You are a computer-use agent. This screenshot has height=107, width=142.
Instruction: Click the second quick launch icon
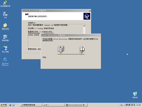click(x=13, y=105)
